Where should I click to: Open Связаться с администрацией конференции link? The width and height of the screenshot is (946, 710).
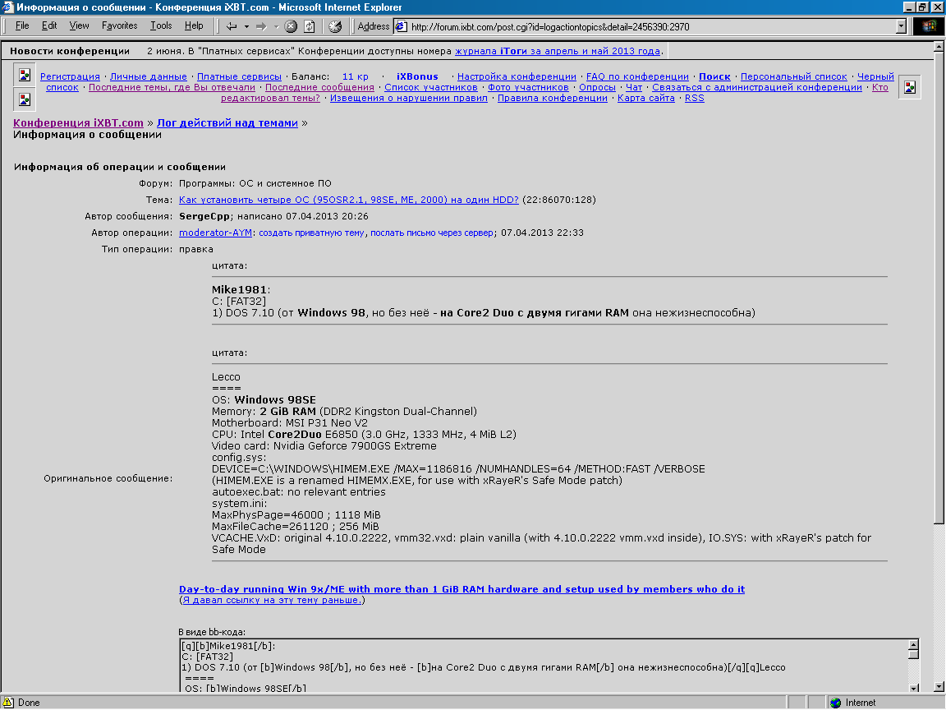click(x=757, y=88)
